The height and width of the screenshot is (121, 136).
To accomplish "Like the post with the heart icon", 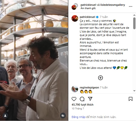I will (x=74, y=99).
